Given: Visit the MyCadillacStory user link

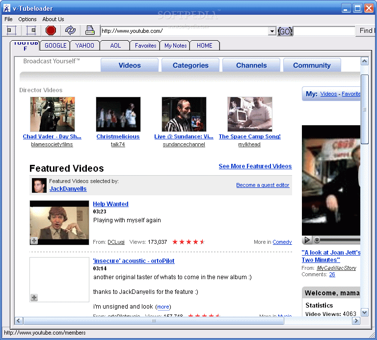Looking at the screenshot, I should [336, 268].
